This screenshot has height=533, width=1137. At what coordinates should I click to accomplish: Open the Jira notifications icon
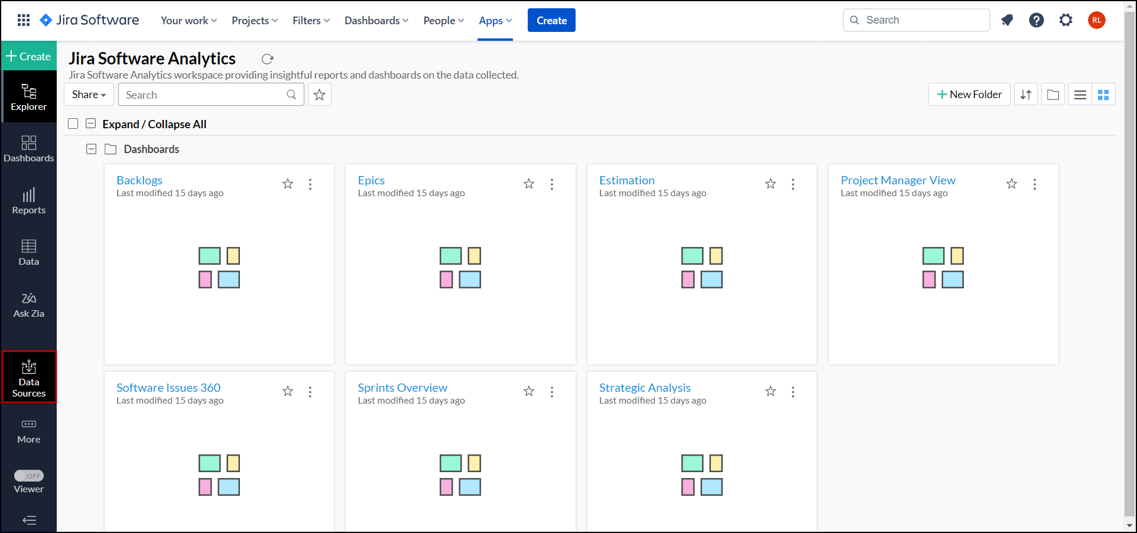[x=1007, y=20]
